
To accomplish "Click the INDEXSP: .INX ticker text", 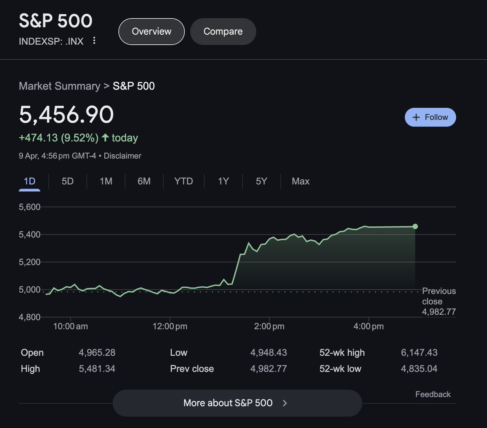I will pos(51,41).
